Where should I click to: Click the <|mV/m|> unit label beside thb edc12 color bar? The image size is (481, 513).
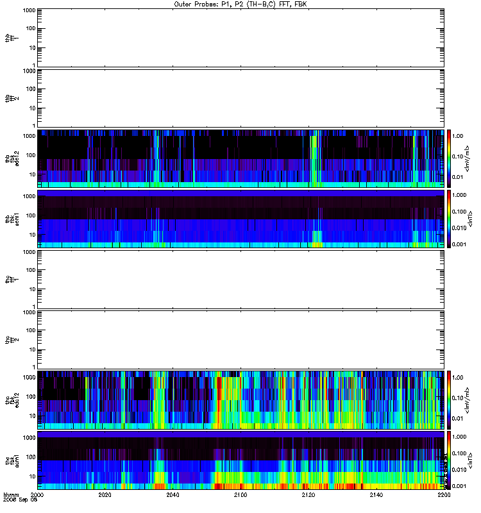(468, 158)
